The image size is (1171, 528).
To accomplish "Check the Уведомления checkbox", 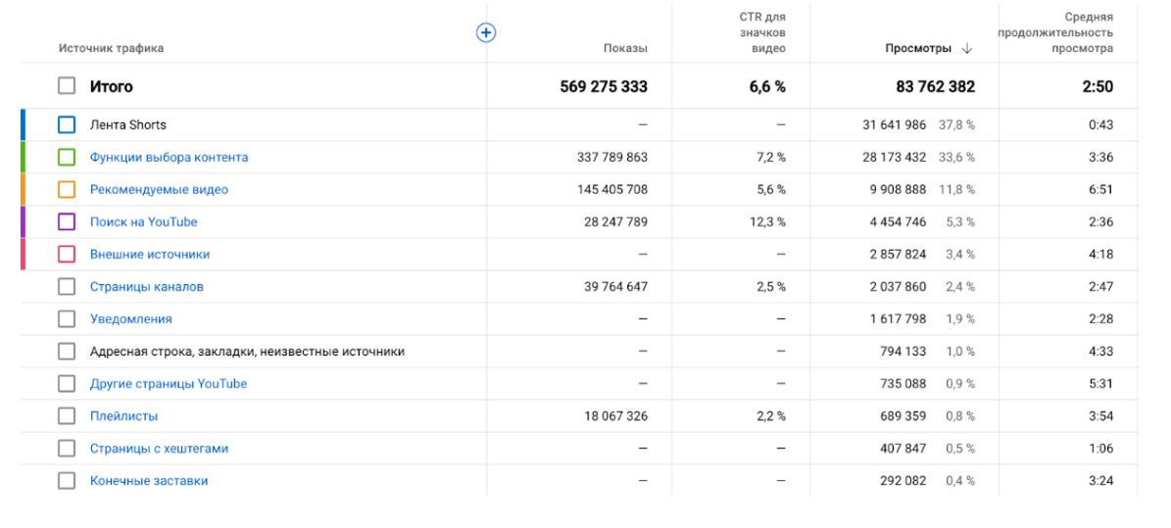I will click(x=67, y=319).
